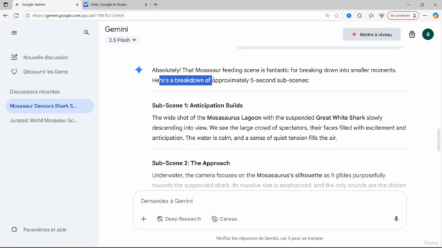Open the browser extensions icon
The height and width of the screenshot is (248, 442).
coord(359,16)
